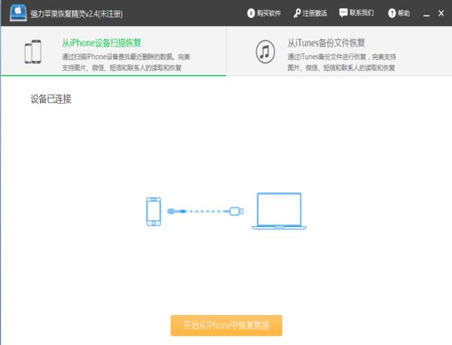Click the yen coin purchase icon
Image resolution: width=452 pixels, height=345 pixels.
pos(251,13)
